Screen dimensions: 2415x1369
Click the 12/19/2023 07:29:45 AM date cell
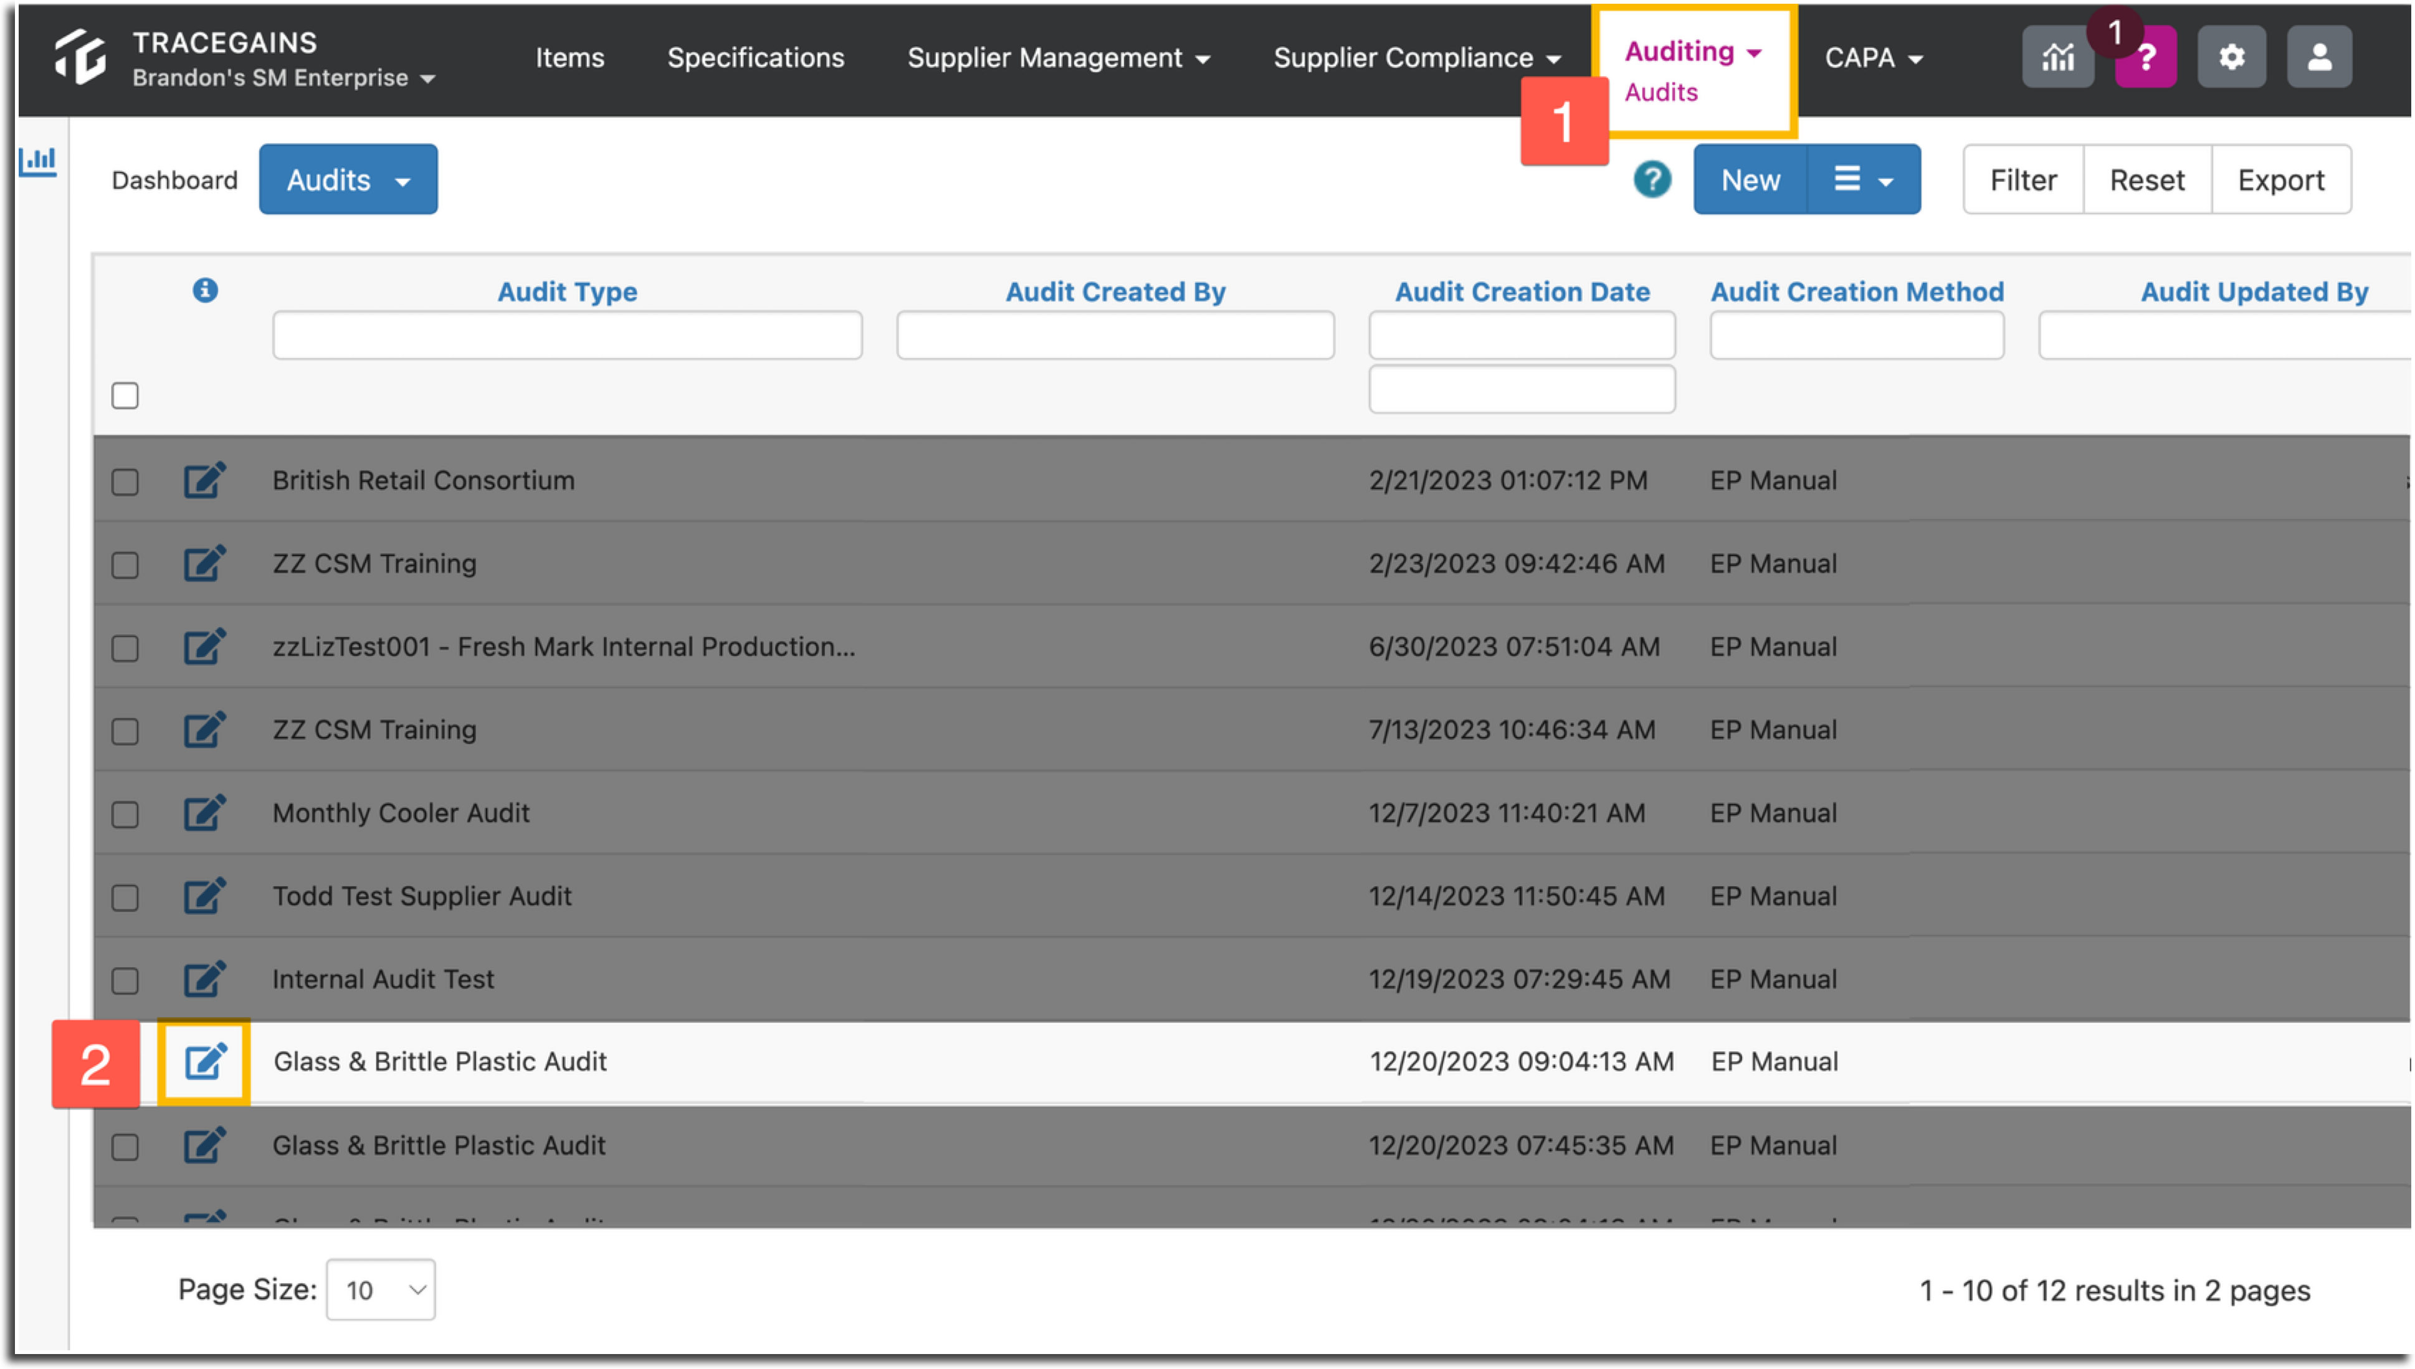[x=1519, y=979]
